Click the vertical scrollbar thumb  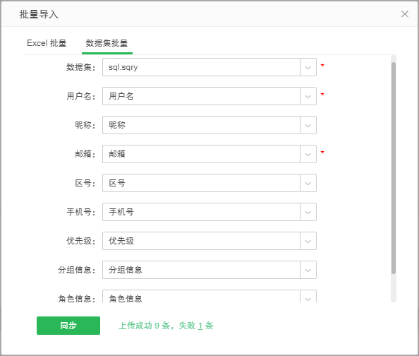coord(394,168)
